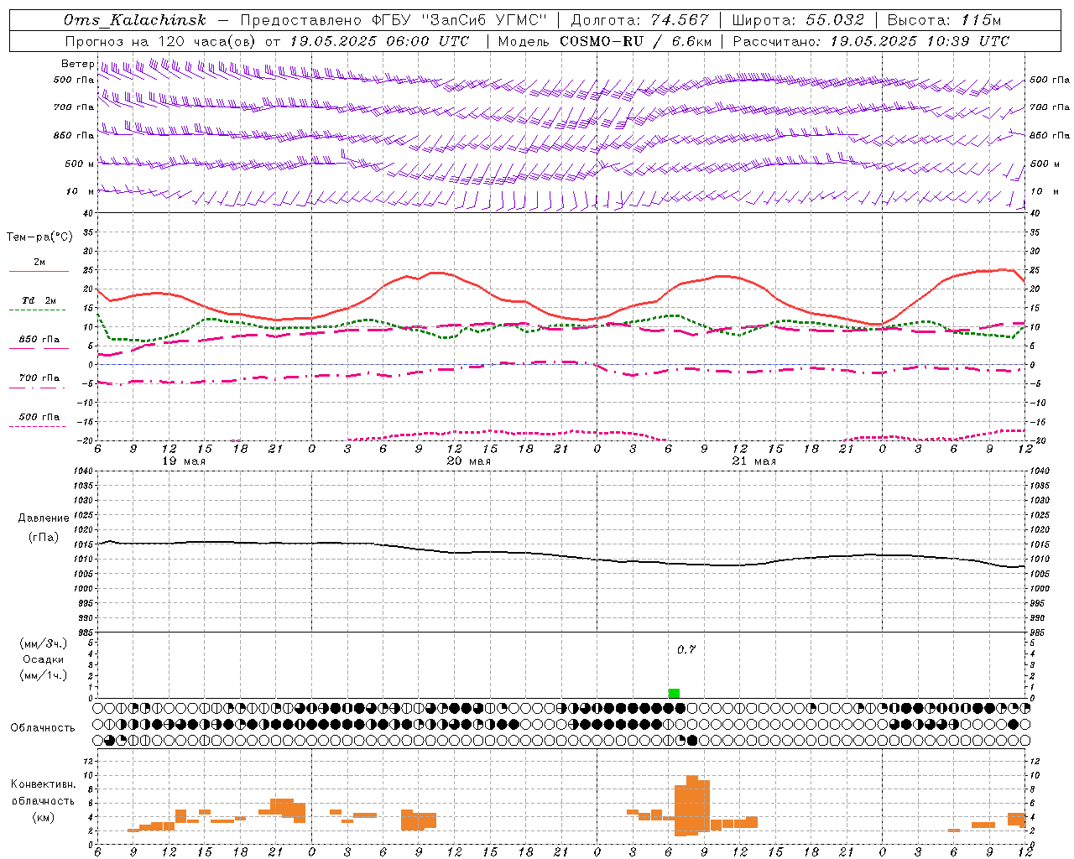This screenshot has width=1074, height=859.
Task: Select the elevation text 'Высота: 115м'
Action: [x=945, y=20]
